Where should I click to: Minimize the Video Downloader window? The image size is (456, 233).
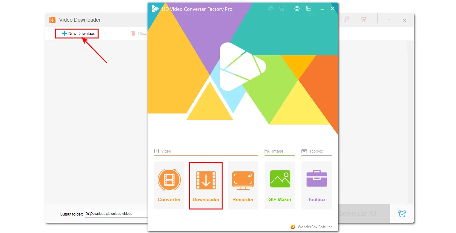[389, 20]
